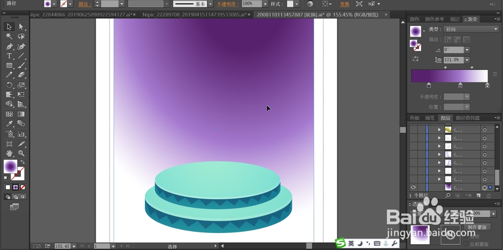The image size is (503, 250).
Task: Click target circle of top yellow sublayer
Action: 484,130
